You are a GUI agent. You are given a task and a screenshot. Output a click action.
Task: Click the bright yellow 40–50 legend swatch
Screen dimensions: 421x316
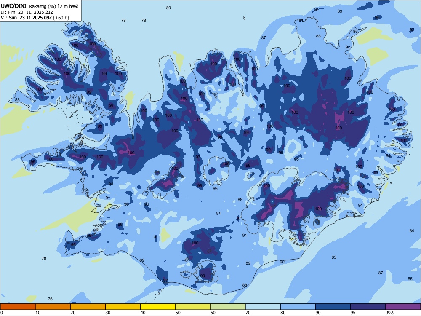click(158, 307)
